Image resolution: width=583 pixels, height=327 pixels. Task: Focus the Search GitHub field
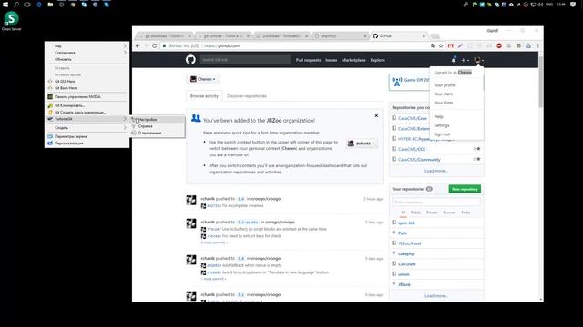tap(245, 60)
